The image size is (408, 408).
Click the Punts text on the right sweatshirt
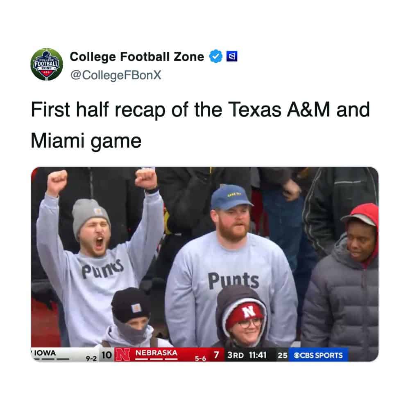pyautogui.click(x=233, y=281)
